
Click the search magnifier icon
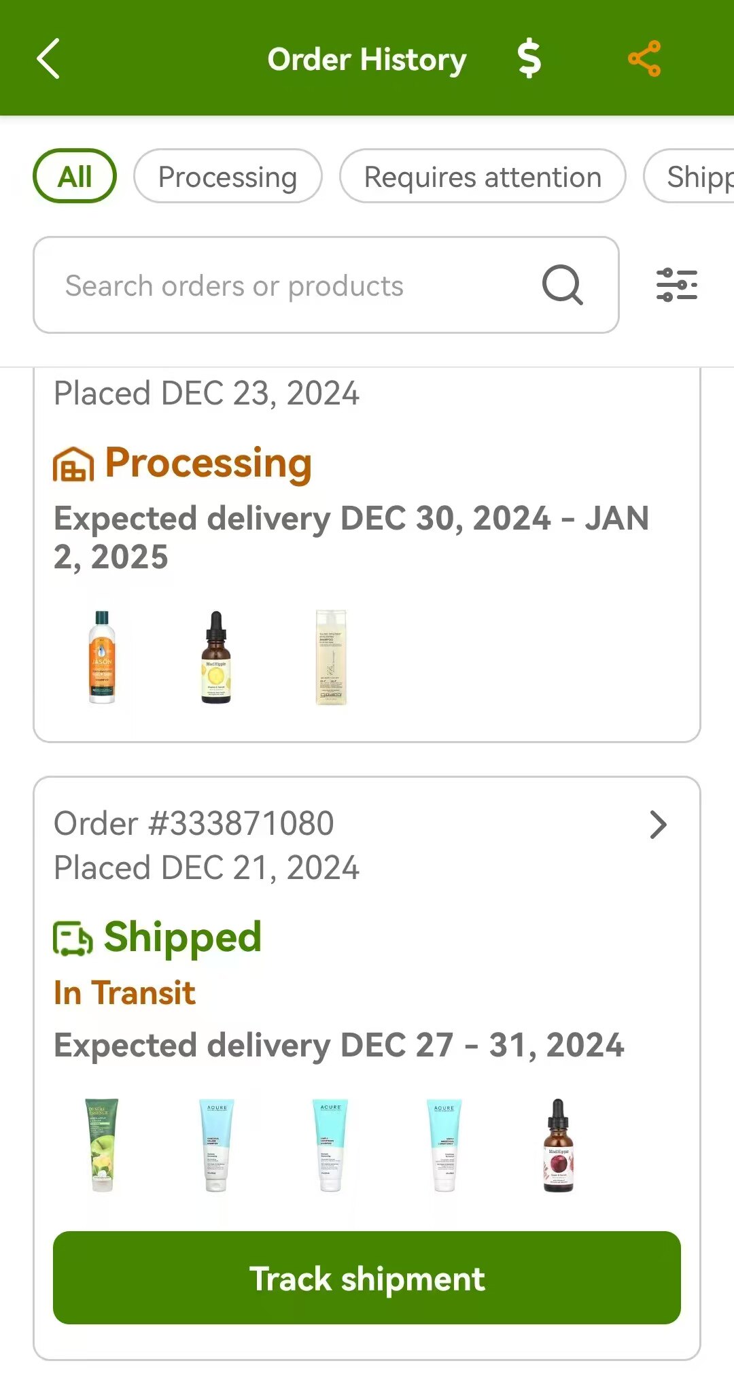[563, 285]
